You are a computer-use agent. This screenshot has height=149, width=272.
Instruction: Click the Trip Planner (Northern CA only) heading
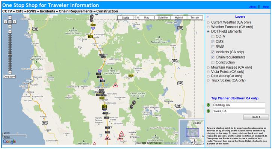point(235,98)
